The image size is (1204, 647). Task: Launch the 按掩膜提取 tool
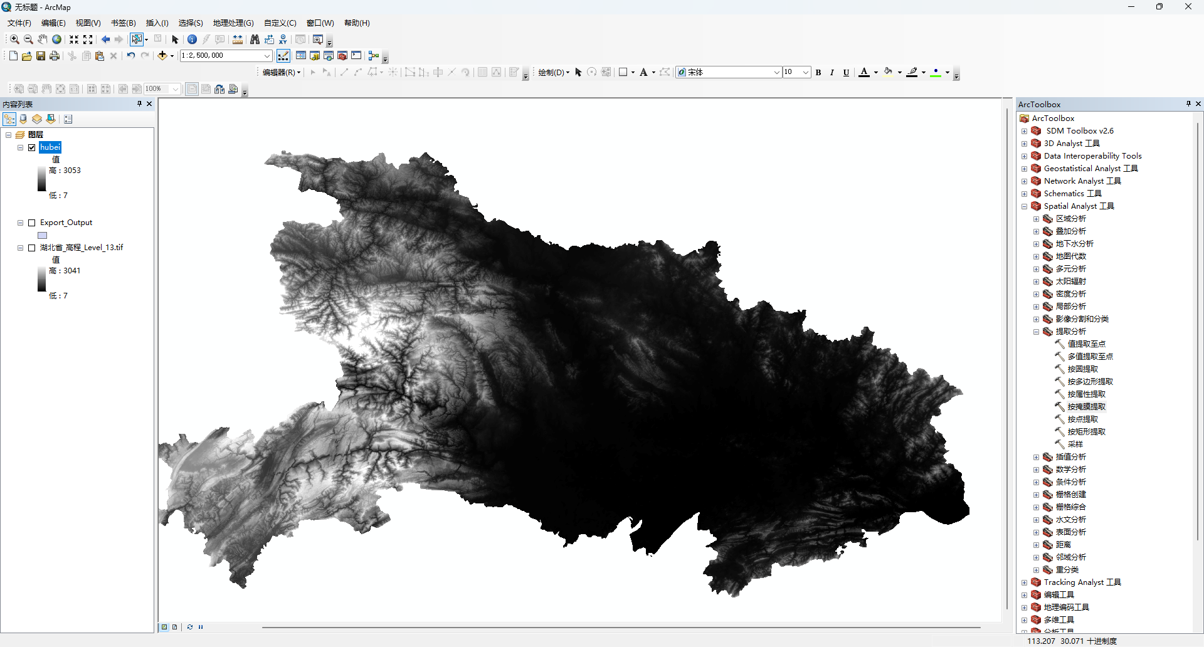point(1087,407)
